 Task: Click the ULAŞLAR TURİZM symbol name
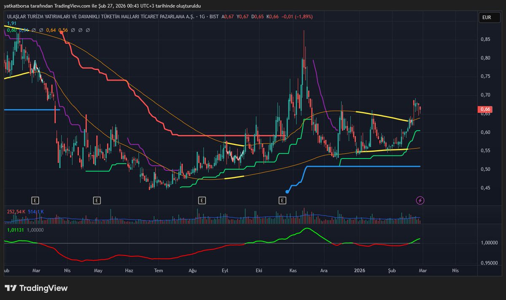[100, 17]
